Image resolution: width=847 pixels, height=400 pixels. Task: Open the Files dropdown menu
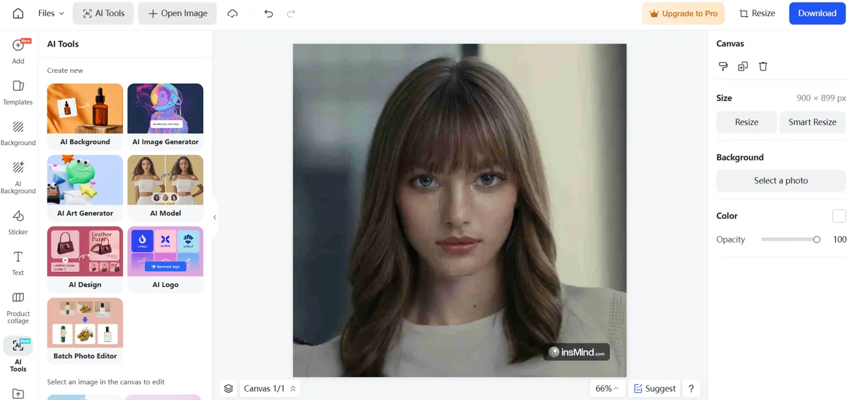tap(51, 13)
